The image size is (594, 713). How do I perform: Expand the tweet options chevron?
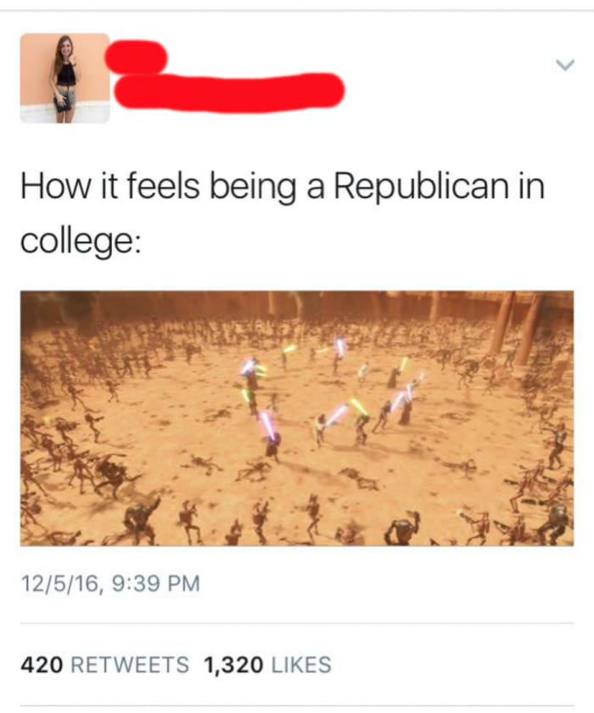(565, 65)
